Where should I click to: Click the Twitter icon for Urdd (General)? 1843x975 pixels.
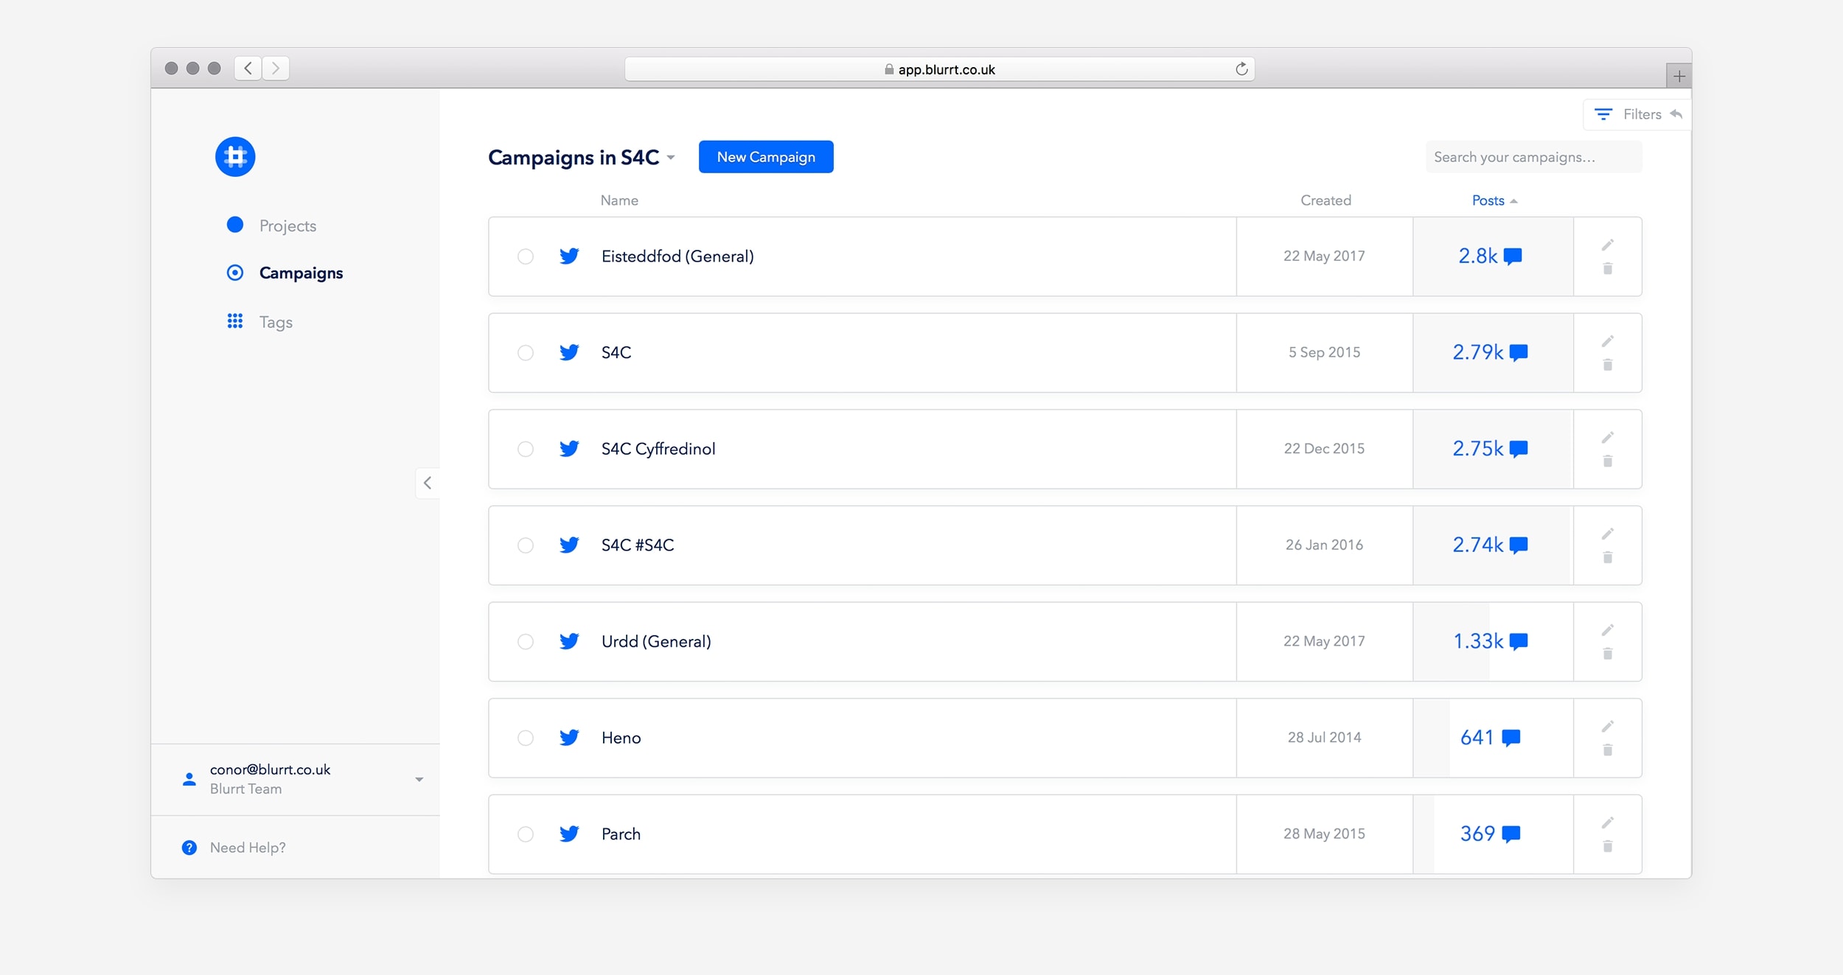pos(569,641)
